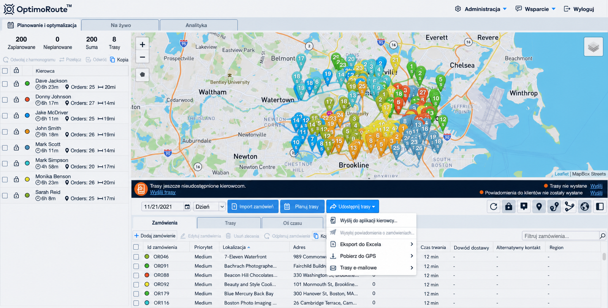Check order OR046 checkbox

[x=136, y=257]
